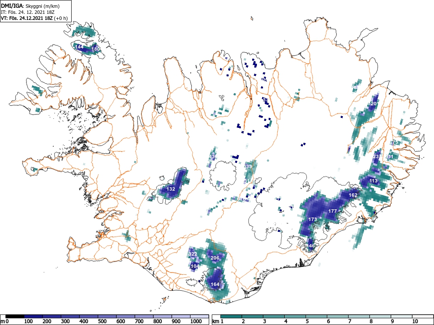Click the '400' tick label in meter legend
The width and height of the screenshot is (434, 325).
[x=84, y=322]
